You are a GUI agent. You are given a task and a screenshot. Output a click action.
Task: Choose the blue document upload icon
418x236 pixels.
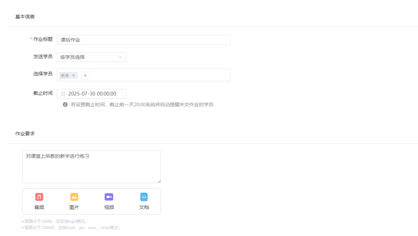point(144,197)
